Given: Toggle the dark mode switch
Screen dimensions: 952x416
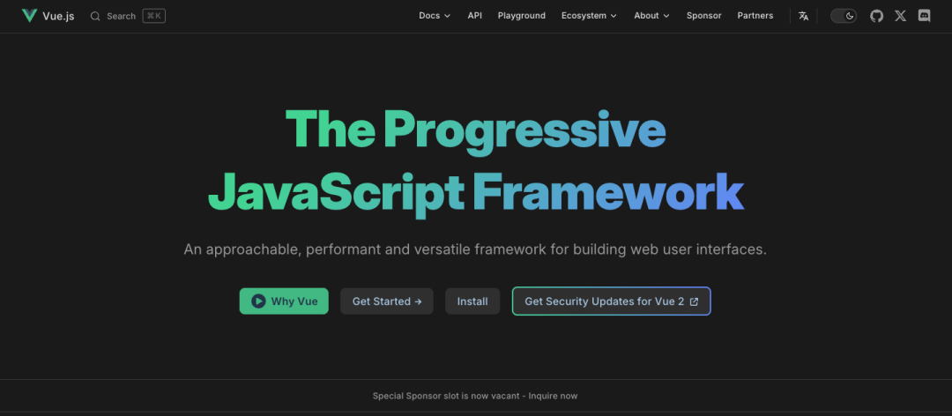Looking at the screenshot, I should pos(844,16).
